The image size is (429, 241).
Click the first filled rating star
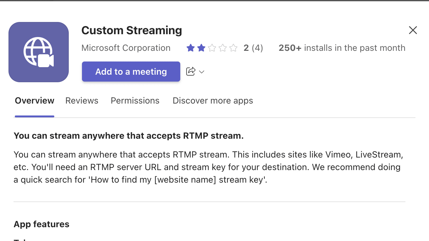191,48
